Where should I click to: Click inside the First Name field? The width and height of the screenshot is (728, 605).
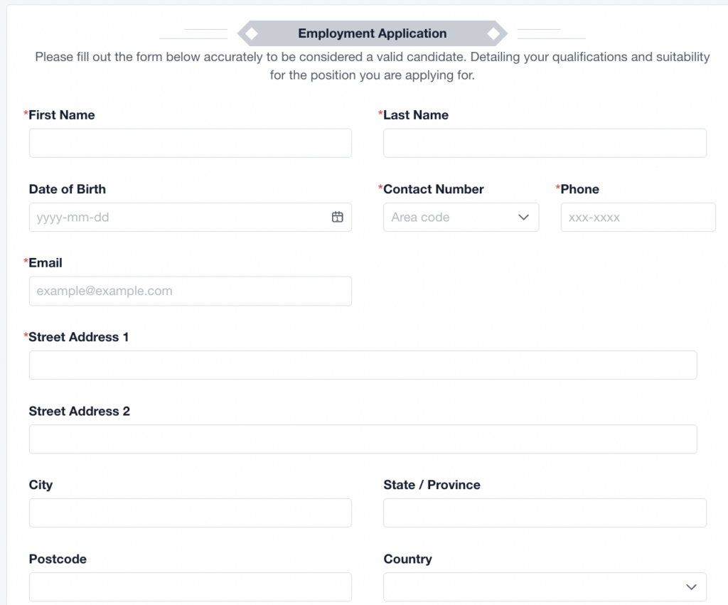coord(190,143)
